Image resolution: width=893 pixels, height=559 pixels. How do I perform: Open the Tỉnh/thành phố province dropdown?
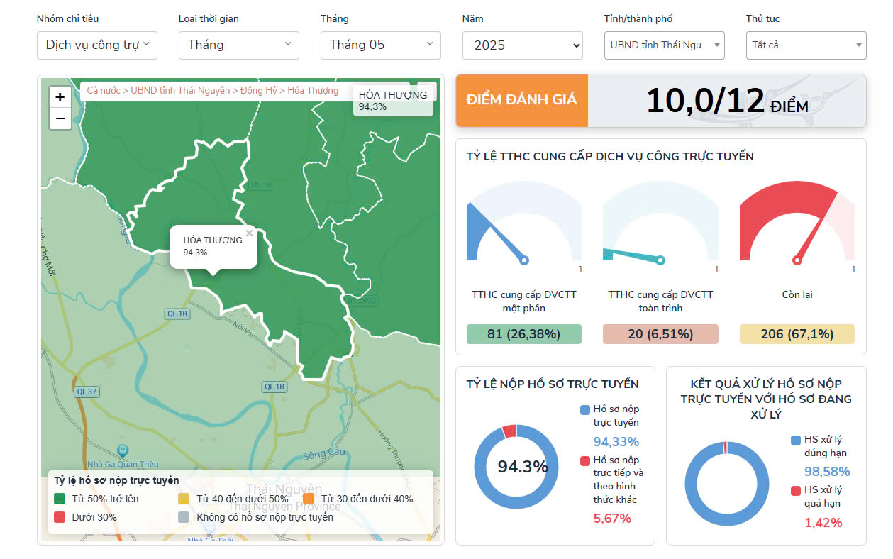[665, 45]
